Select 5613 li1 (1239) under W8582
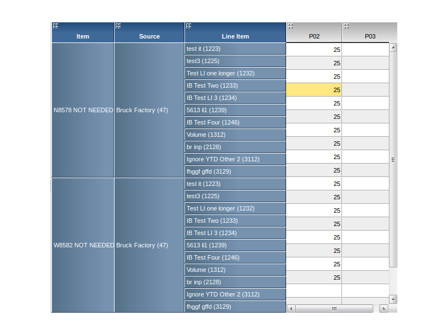Image resolution: width=447 pixels, height=335 pixels. (235, 245)
